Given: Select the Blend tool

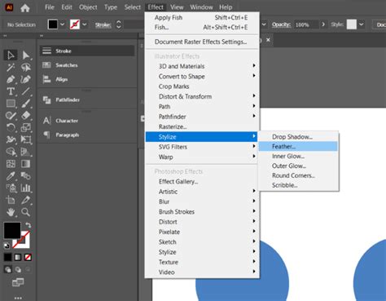Looking at the screenshot, I should [x=26, y=176].
